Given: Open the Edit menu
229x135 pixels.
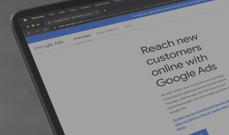Looking at the screenshot, I should (62, 12).
